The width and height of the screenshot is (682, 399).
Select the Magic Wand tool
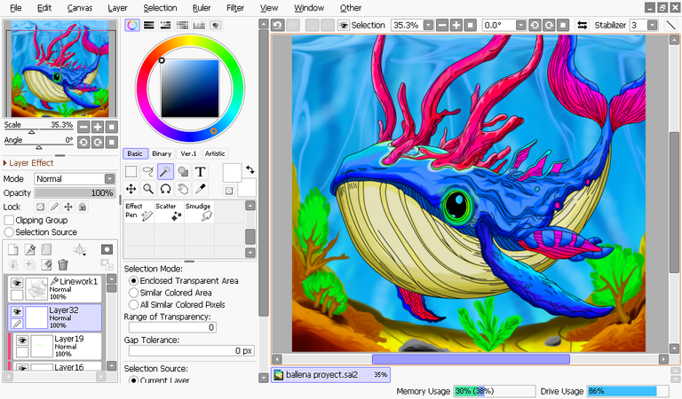[165, 171]
